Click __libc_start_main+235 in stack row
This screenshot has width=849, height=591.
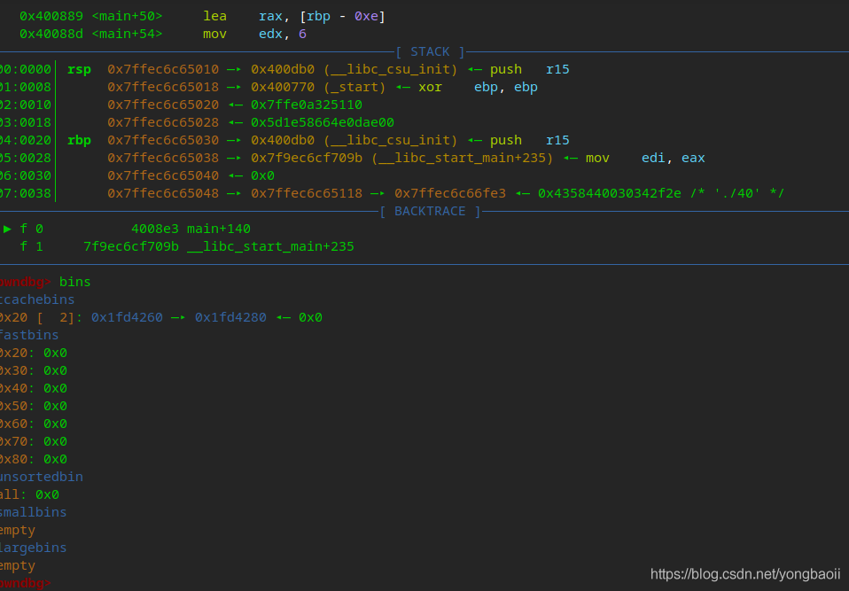click(x=463, y=158)
